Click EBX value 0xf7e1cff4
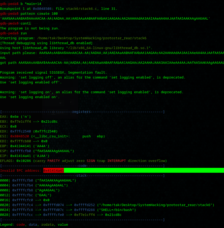The height and width of the screenshot is (228, 224). pos(21,122)
